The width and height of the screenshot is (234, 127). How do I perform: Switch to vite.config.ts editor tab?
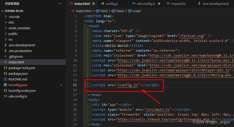[x=146, y=4]
